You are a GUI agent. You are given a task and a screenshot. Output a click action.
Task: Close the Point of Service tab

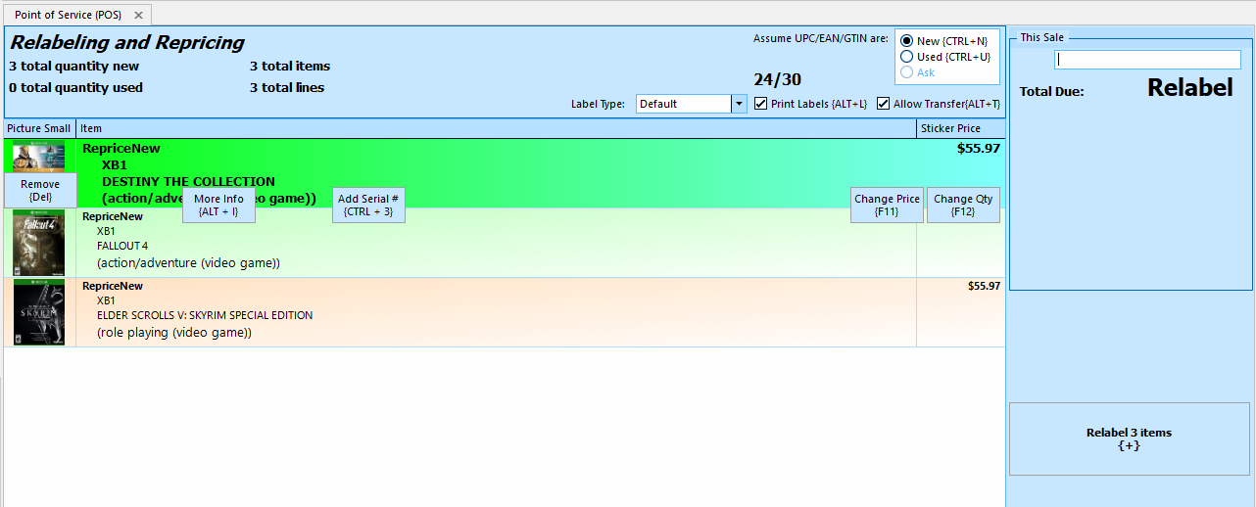[x=138, y=16]
